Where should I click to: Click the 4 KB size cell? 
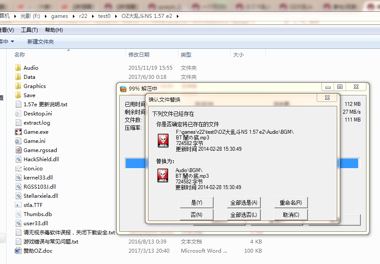pyautogui.click(x=256, y=242)
